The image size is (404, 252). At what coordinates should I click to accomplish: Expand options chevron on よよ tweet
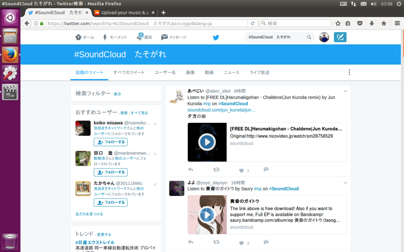(345, 183)
